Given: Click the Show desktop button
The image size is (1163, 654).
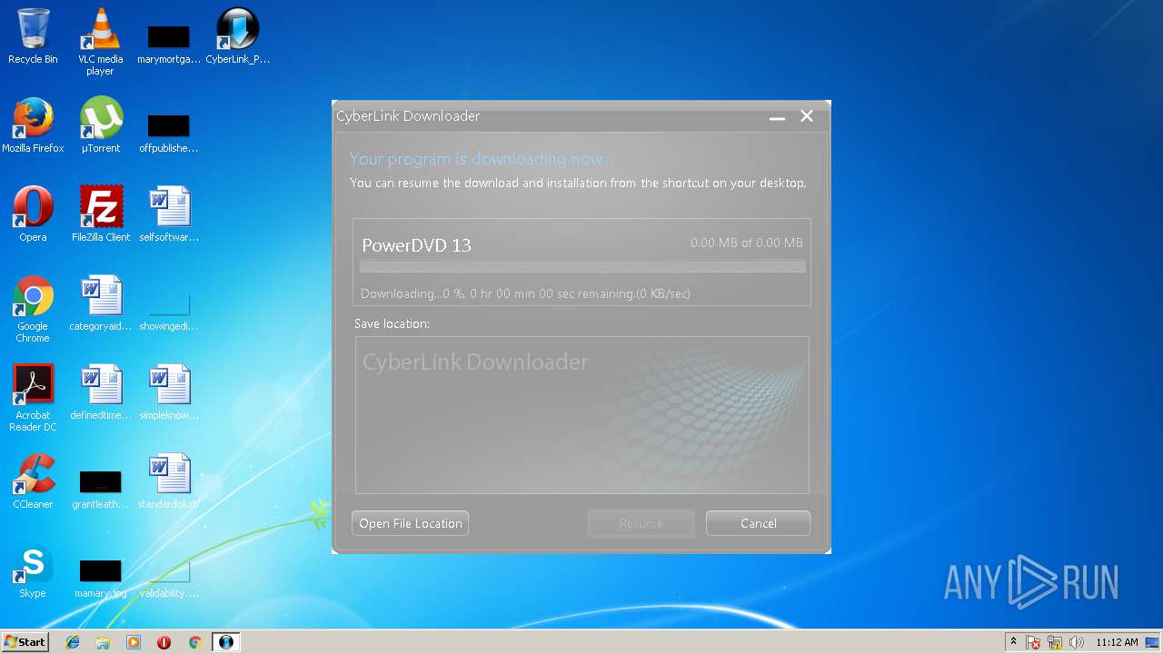Looking at the screenshot, I should tap(1153, 642).
